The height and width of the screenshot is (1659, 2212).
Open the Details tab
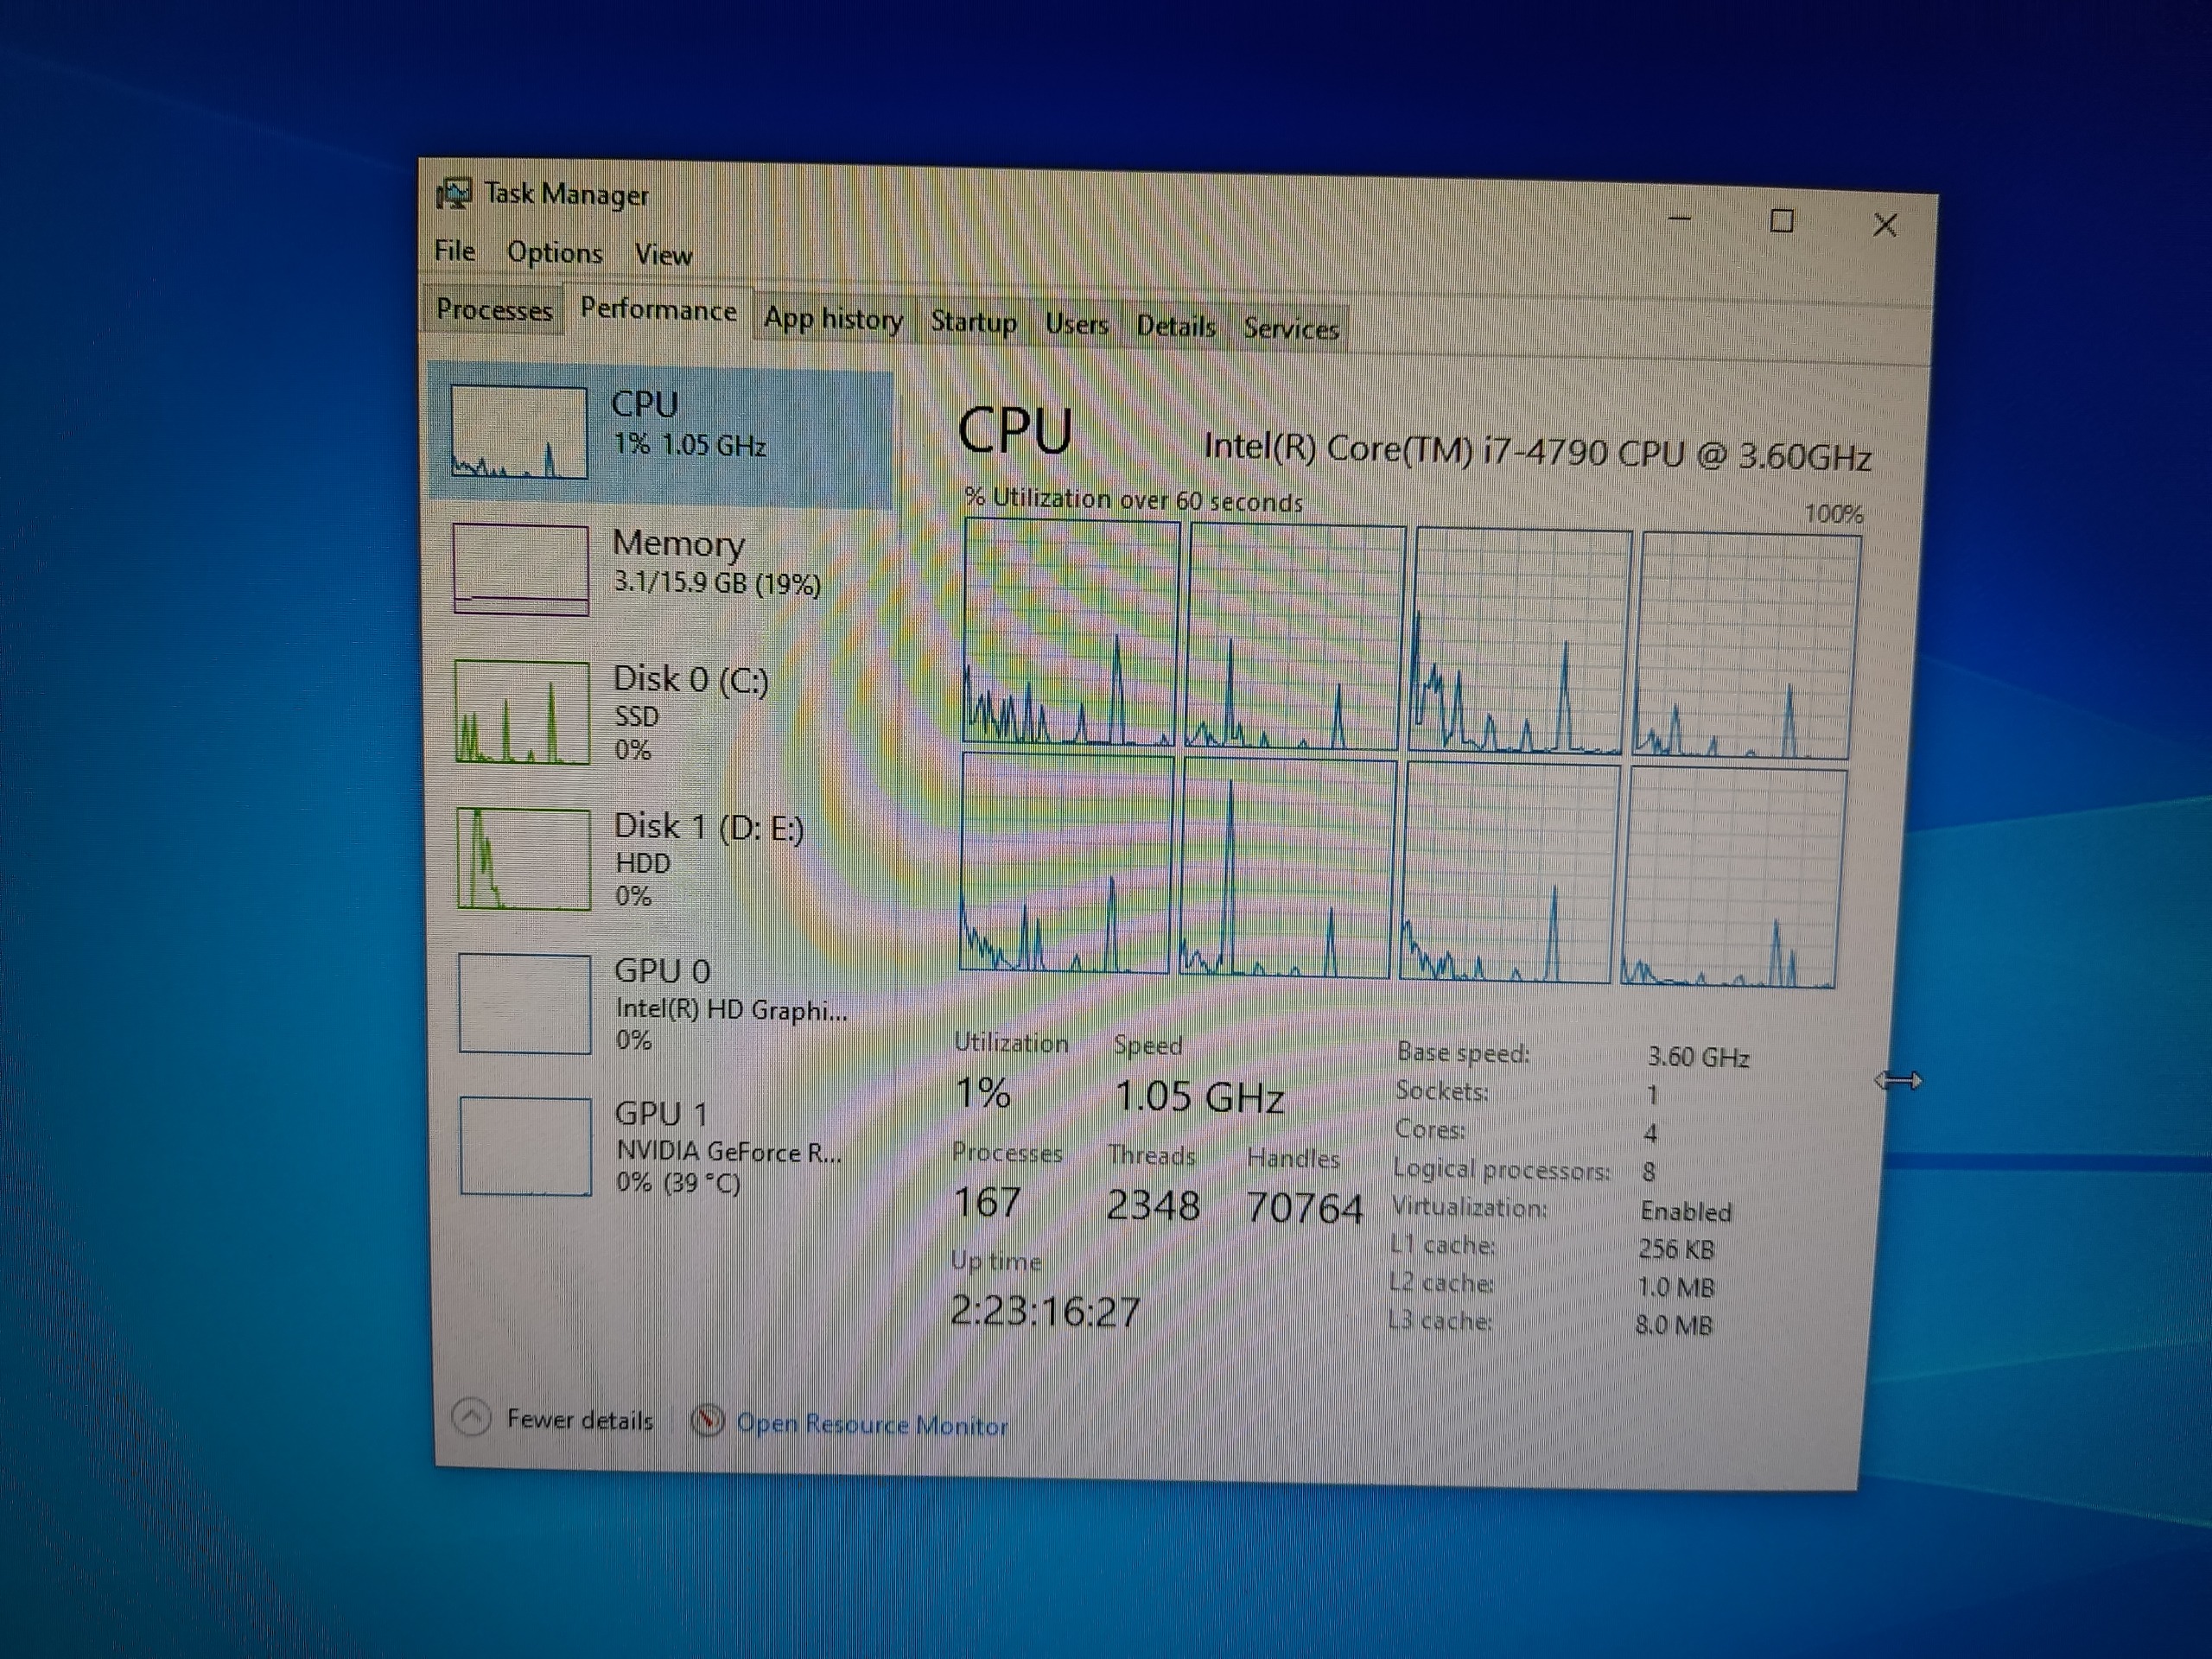coord(1175,326)
